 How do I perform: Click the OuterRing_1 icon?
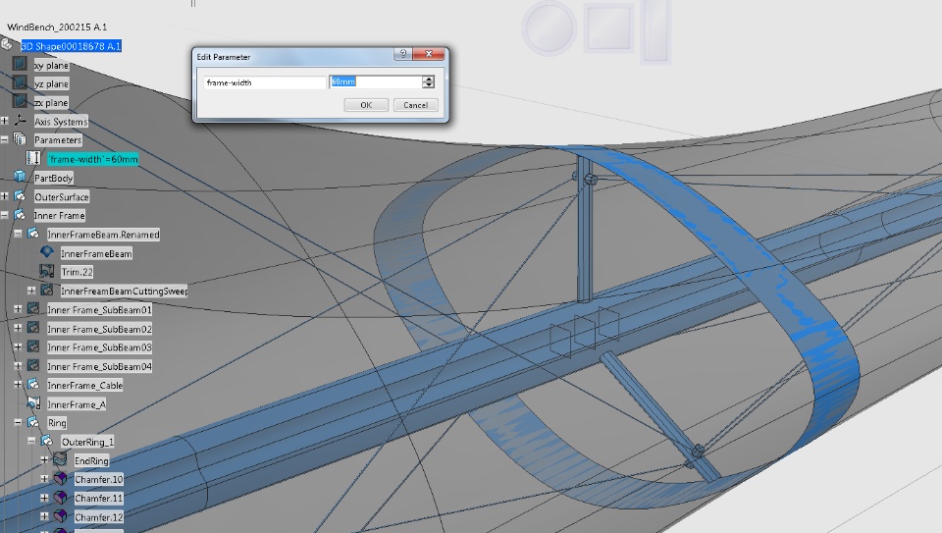(x=47, y=441)
